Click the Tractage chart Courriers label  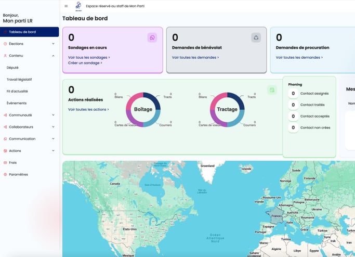[249, 125]
